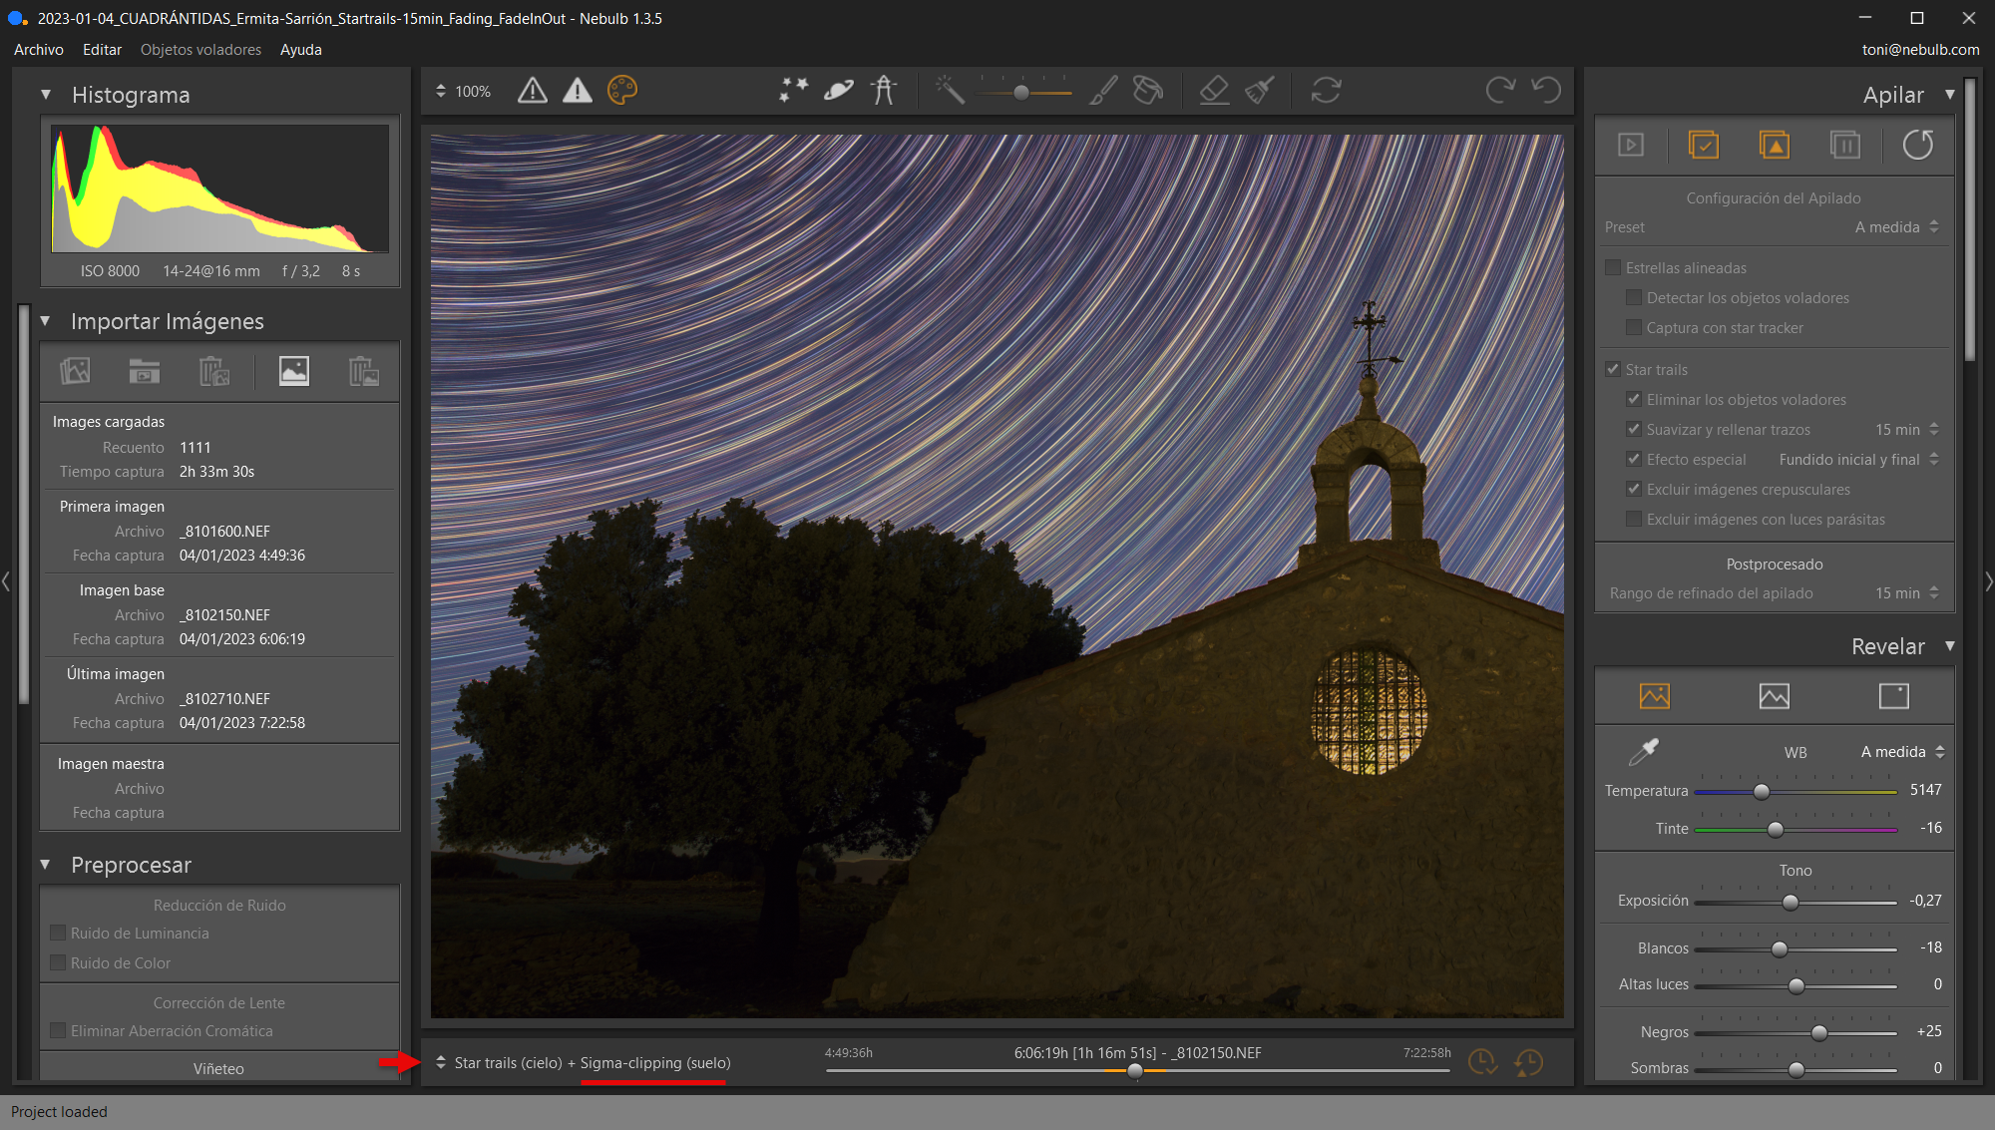Screen dimensions: 1995x1130
Task: Open the Preset A medida dropdown
Action: (x=1896, y=227)
